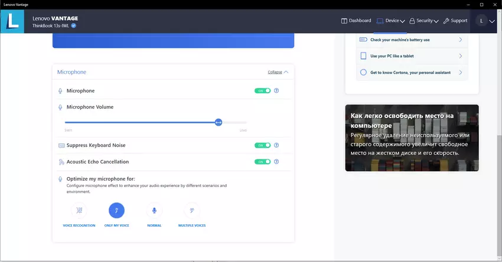Open the Device dropdown menu
Screen dimensions: 502x262
391,21
